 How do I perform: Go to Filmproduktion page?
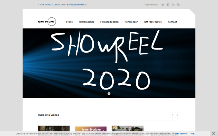point(109,22)
